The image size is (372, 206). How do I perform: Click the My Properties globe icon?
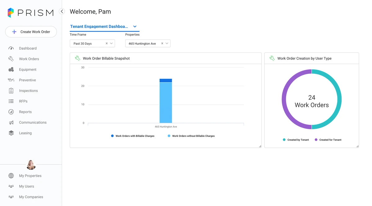pyautogui.click(x=11, y=176)
